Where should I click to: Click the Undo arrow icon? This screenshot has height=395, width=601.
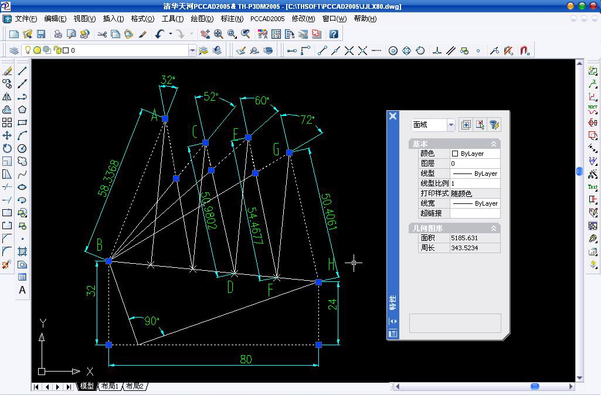(160, 34)
